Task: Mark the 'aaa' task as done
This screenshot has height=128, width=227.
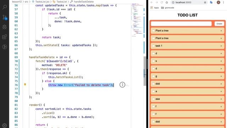Action: pos(154,99)
